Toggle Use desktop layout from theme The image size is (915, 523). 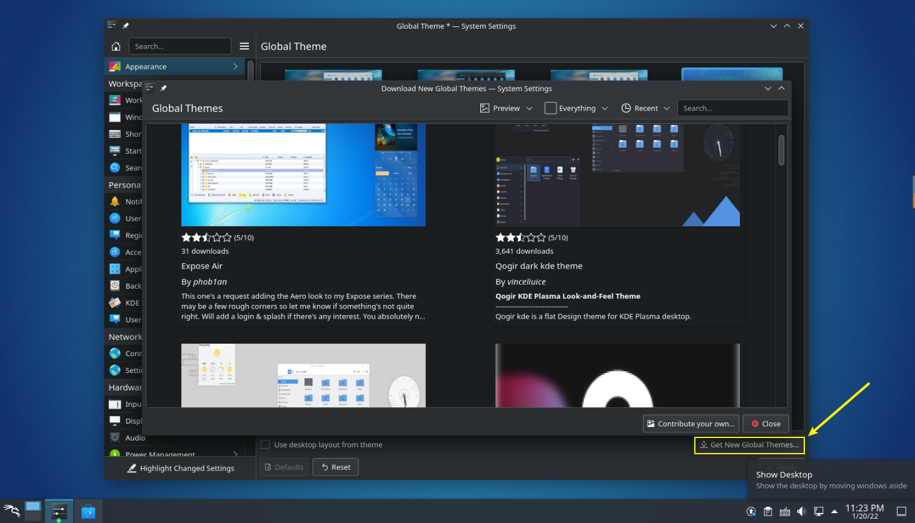point(265,445)
